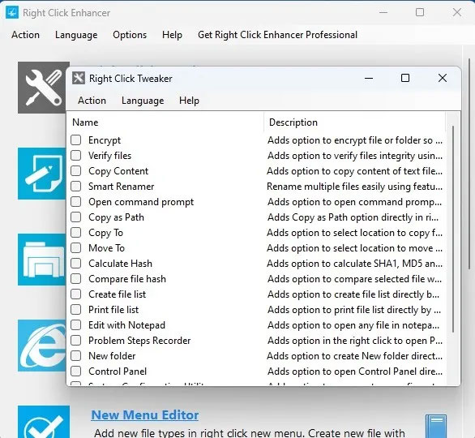Screen dimensions: 475x438
Task: Select 'Adds Copy as Path option' description
Action: 353,217
